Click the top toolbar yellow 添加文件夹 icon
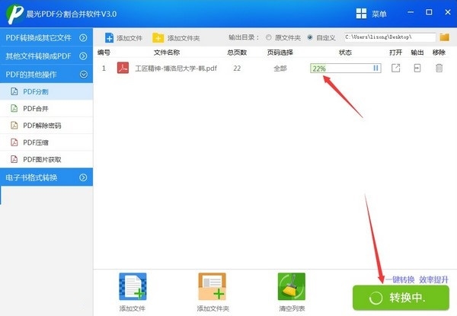 coord(158,38)
